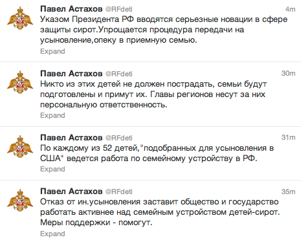This screenshot has width=301, height=242.
Task: Open Павел Астахов name on 31m tweet
Action: click(71, 138)
